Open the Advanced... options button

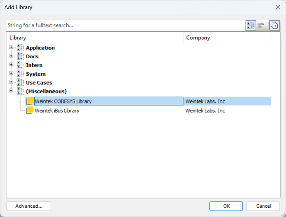pyautogui.click(x=29, y=206)
